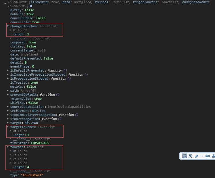The width and height of the screenshot is (215, 178).
Task: Click the timeStamp value 118509.455
Action: click(40, 143)
